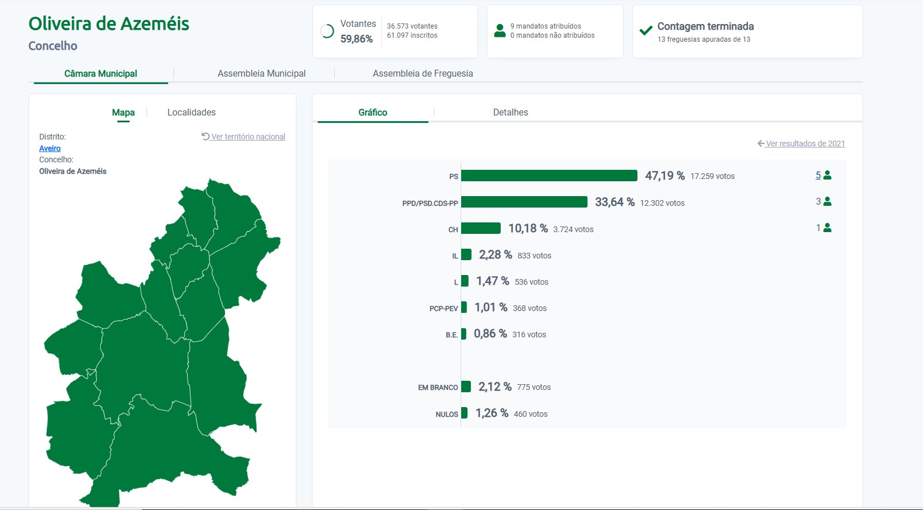
Task: Open the Aveiro district link
Action: tap(50, 149)
